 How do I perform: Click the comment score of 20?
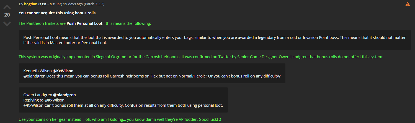[x=7, y=15]
